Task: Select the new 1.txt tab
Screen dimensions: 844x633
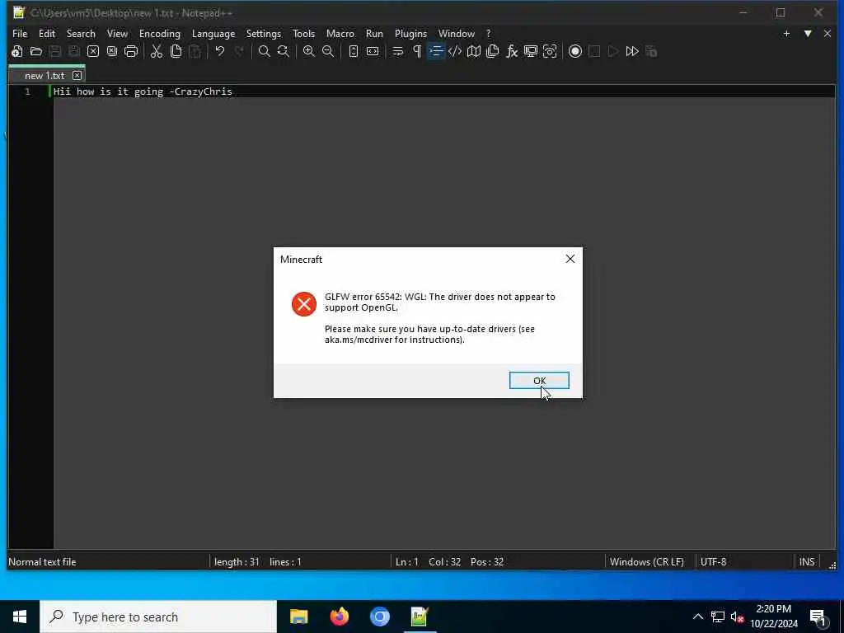Action: (x=45, y=75)
